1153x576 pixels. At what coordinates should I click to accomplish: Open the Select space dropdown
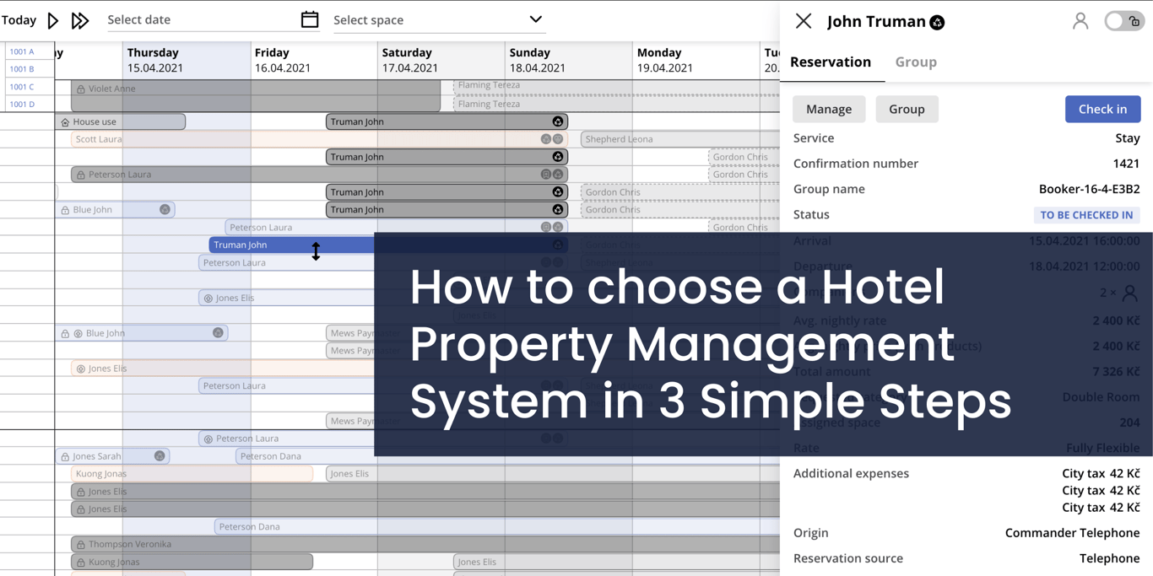pos(534,19)
